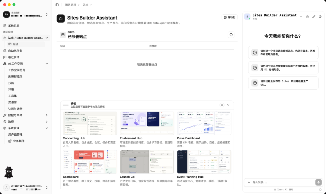Focus the 输入消息 chat input field
The image size is (326, 194).
283,182
